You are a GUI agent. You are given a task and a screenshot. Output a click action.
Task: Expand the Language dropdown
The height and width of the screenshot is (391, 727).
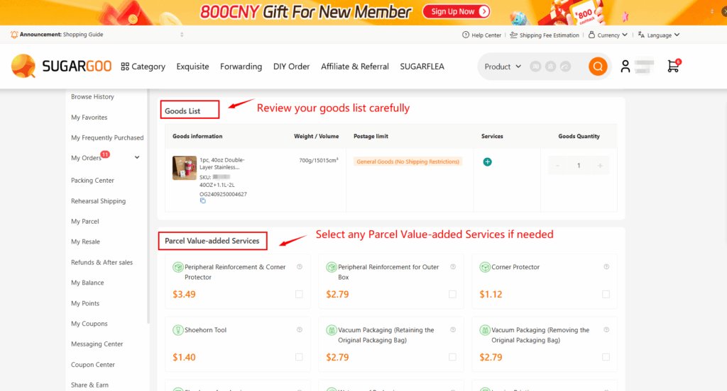coord(658,35)
